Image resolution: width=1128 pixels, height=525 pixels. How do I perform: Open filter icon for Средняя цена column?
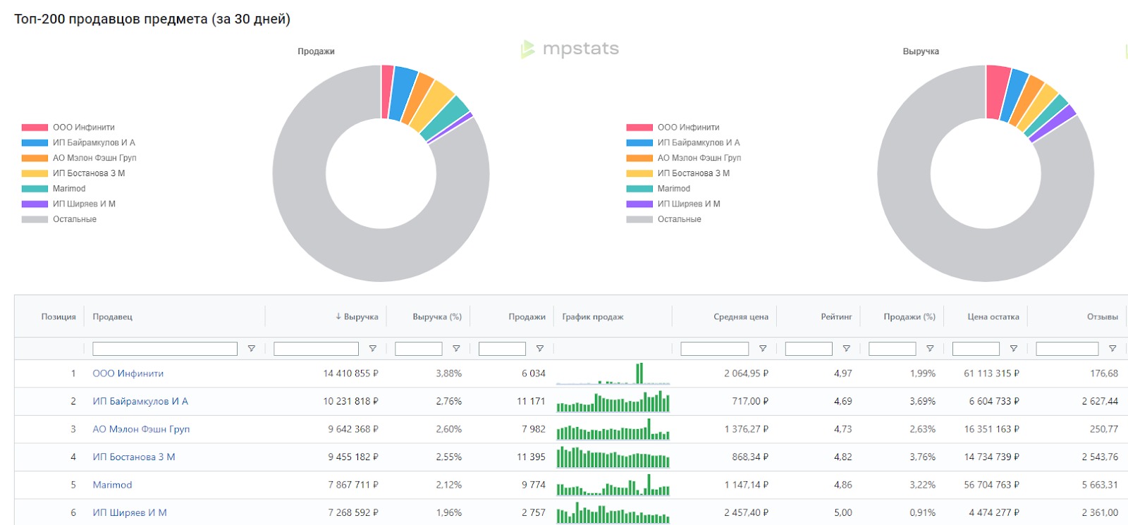[762, 349]
